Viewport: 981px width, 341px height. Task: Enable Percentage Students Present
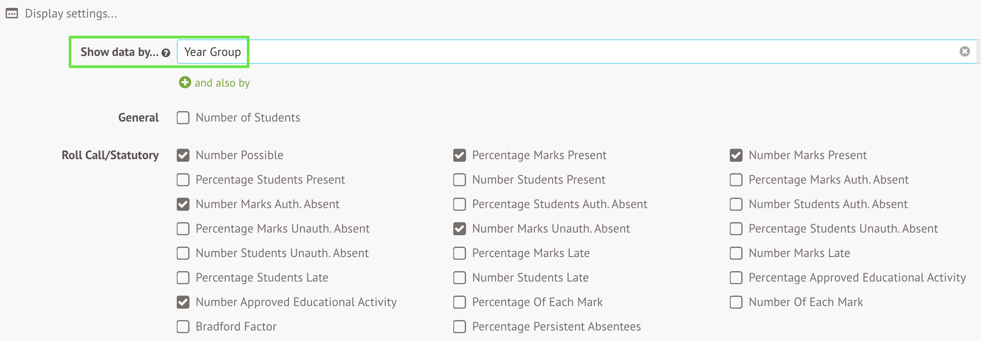click(182, 180)
